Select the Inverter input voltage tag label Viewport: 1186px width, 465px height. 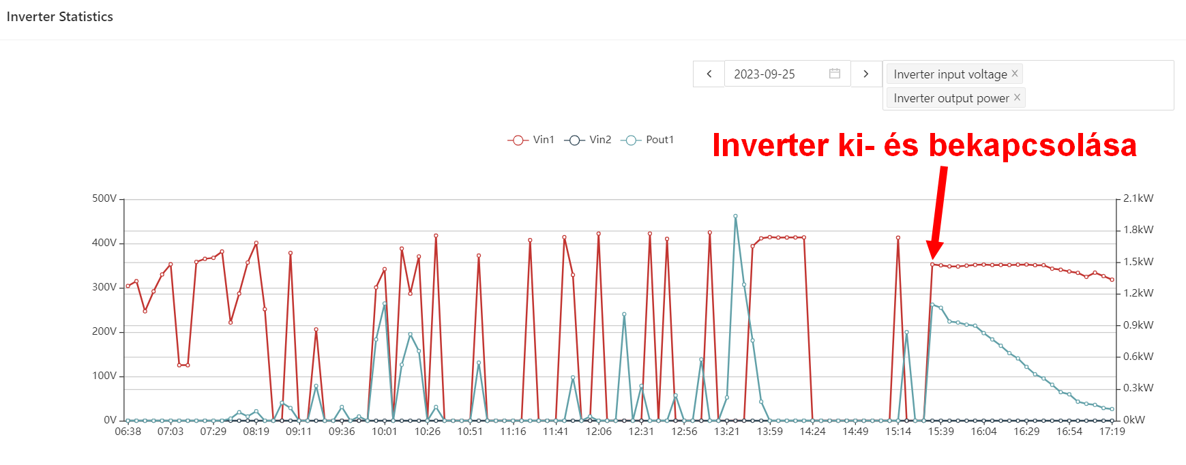(950, 74)
